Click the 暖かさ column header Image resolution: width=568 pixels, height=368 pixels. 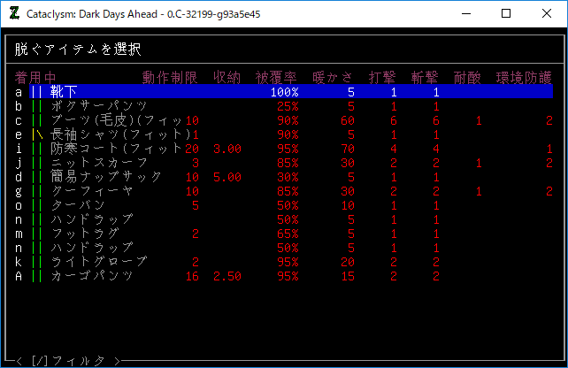click(x=333, y=77)
